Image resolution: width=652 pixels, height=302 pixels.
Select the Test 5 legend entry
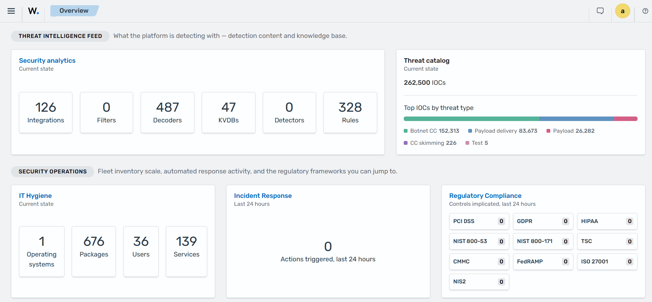tap(477, 143)
